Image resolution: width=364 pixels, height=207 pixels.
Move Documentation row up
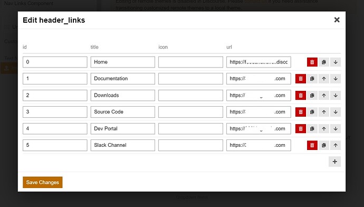(323, 79)
